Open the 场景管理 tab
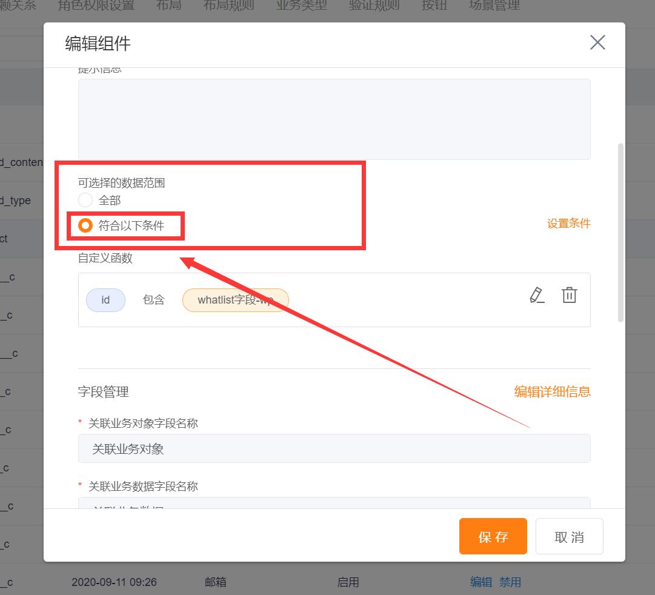This screenshot has width=655, height=595. [494, 5]
